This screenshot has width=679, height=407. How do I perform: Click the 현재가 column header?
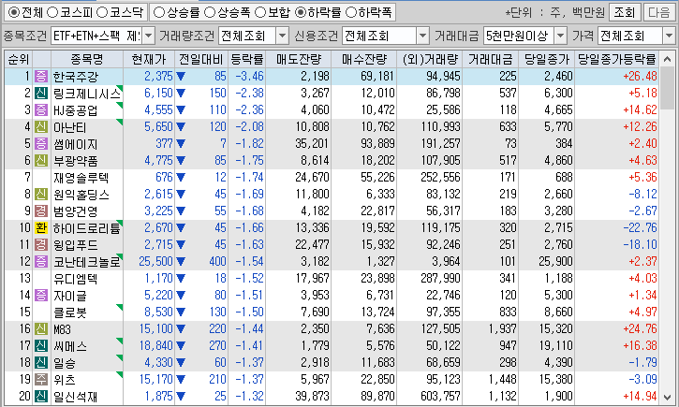[149, 59]
